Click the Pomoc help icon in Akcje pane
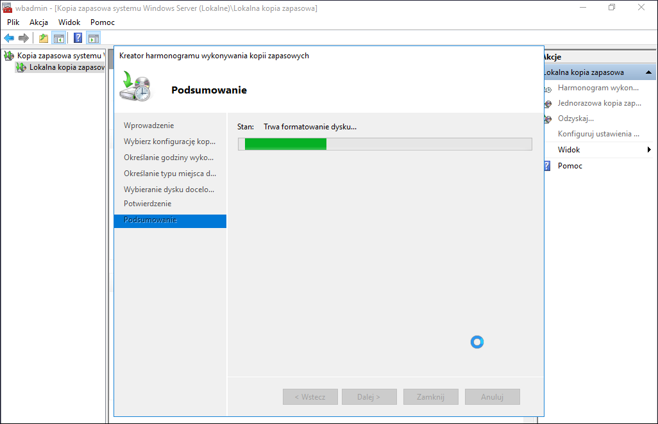658x424 pixels. (547, 166)
